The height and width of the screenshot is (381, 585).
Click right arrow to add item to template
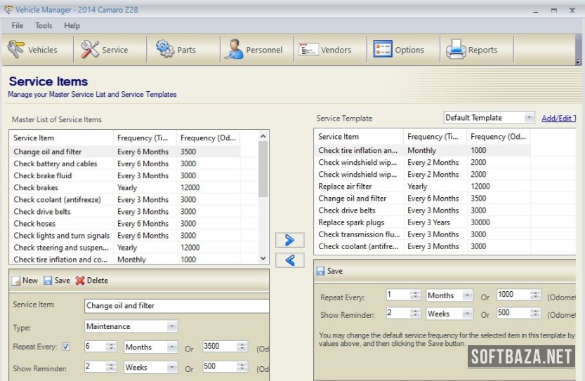click(x=290, y=240)
